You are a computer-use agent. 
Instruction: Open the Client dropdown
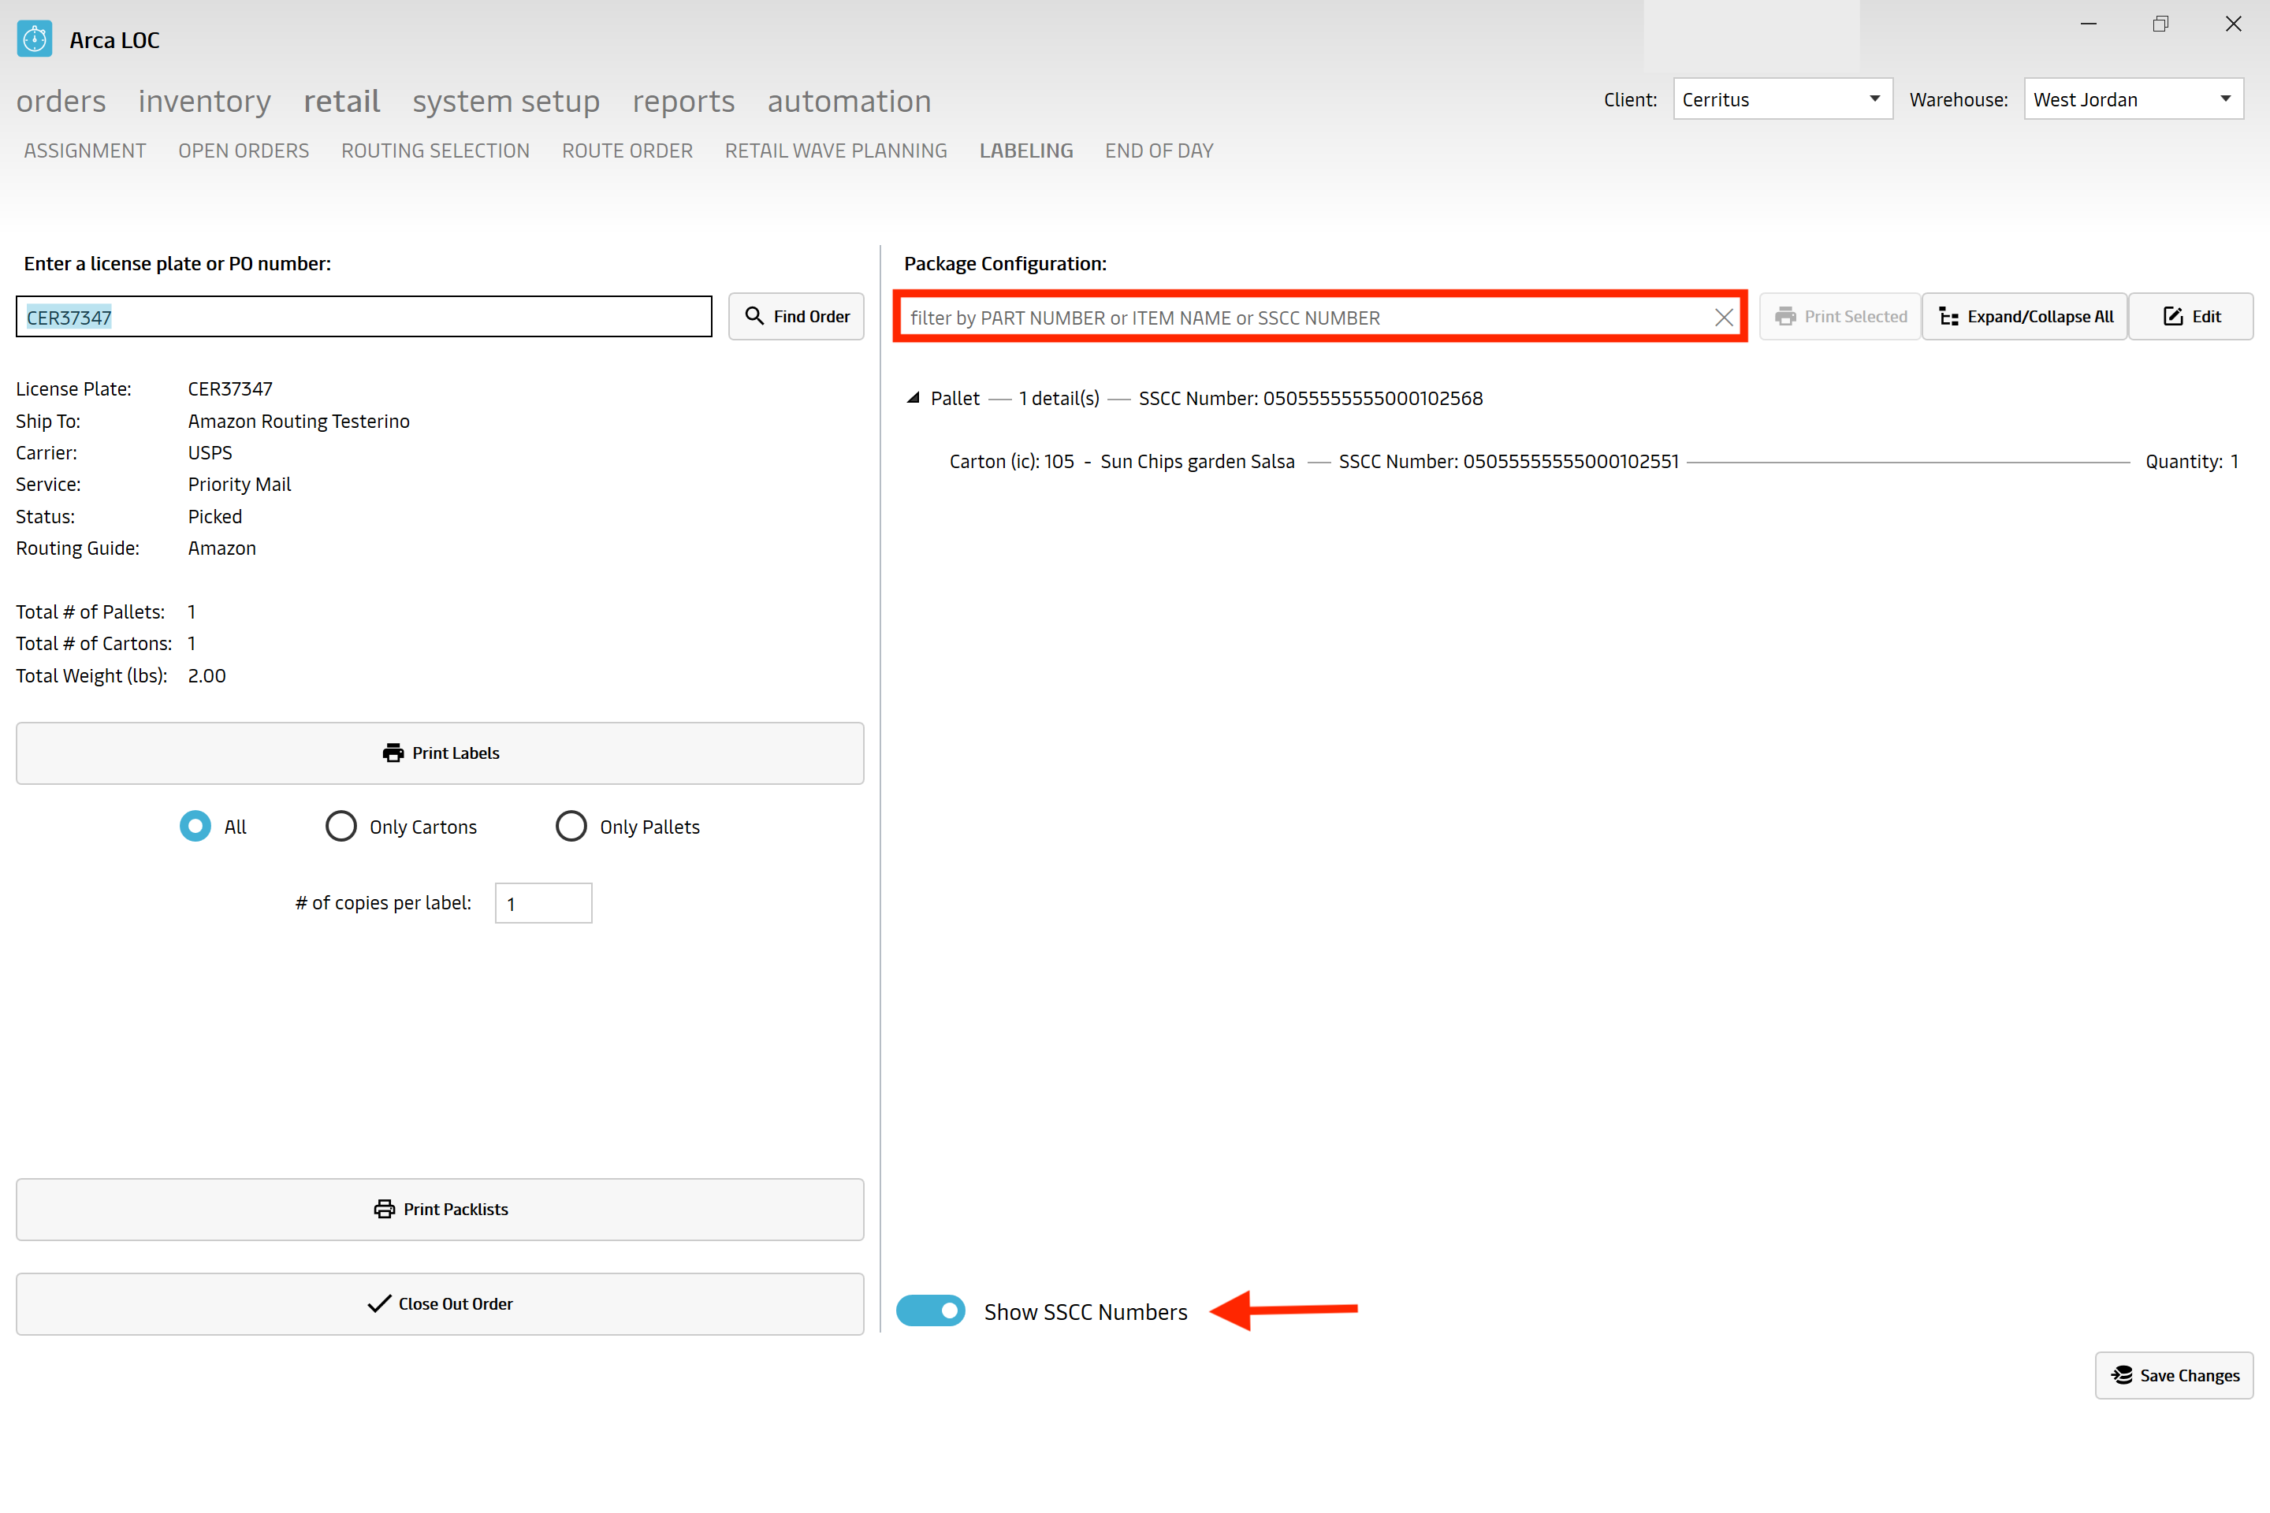1783,99
